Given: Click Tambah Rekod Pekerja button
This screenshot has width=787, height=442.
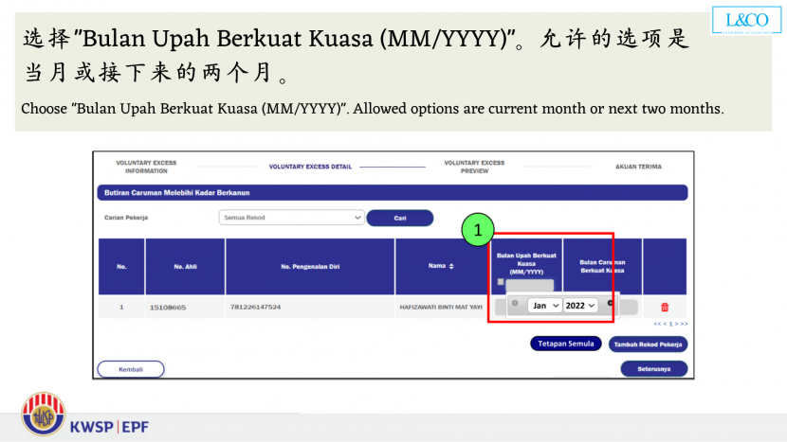Looking at the screenshot, I should [x=648, y=345].
